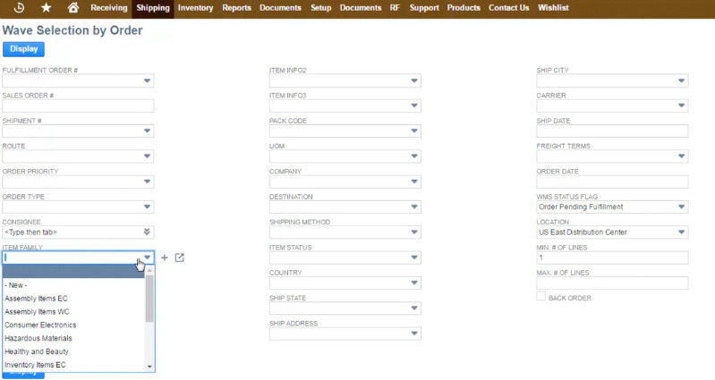The height and width of the screenshot is (380, 715).
Task: Open the recent records clock icon
Action: tap(20, 8)
